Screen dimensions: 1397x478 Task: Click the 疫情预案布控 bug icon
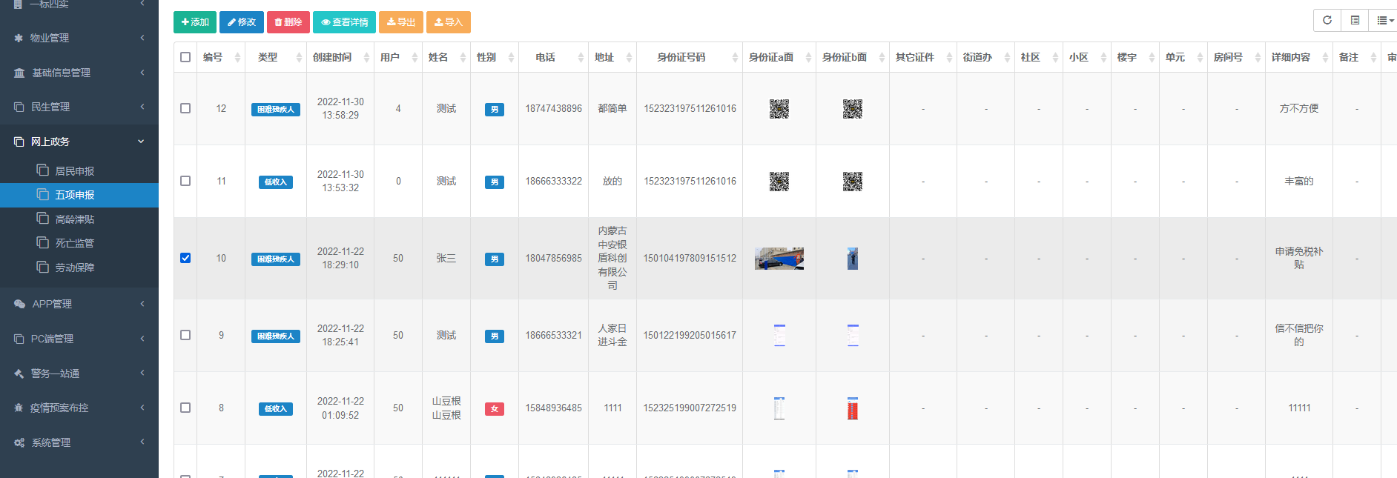(x=19, y=408)
